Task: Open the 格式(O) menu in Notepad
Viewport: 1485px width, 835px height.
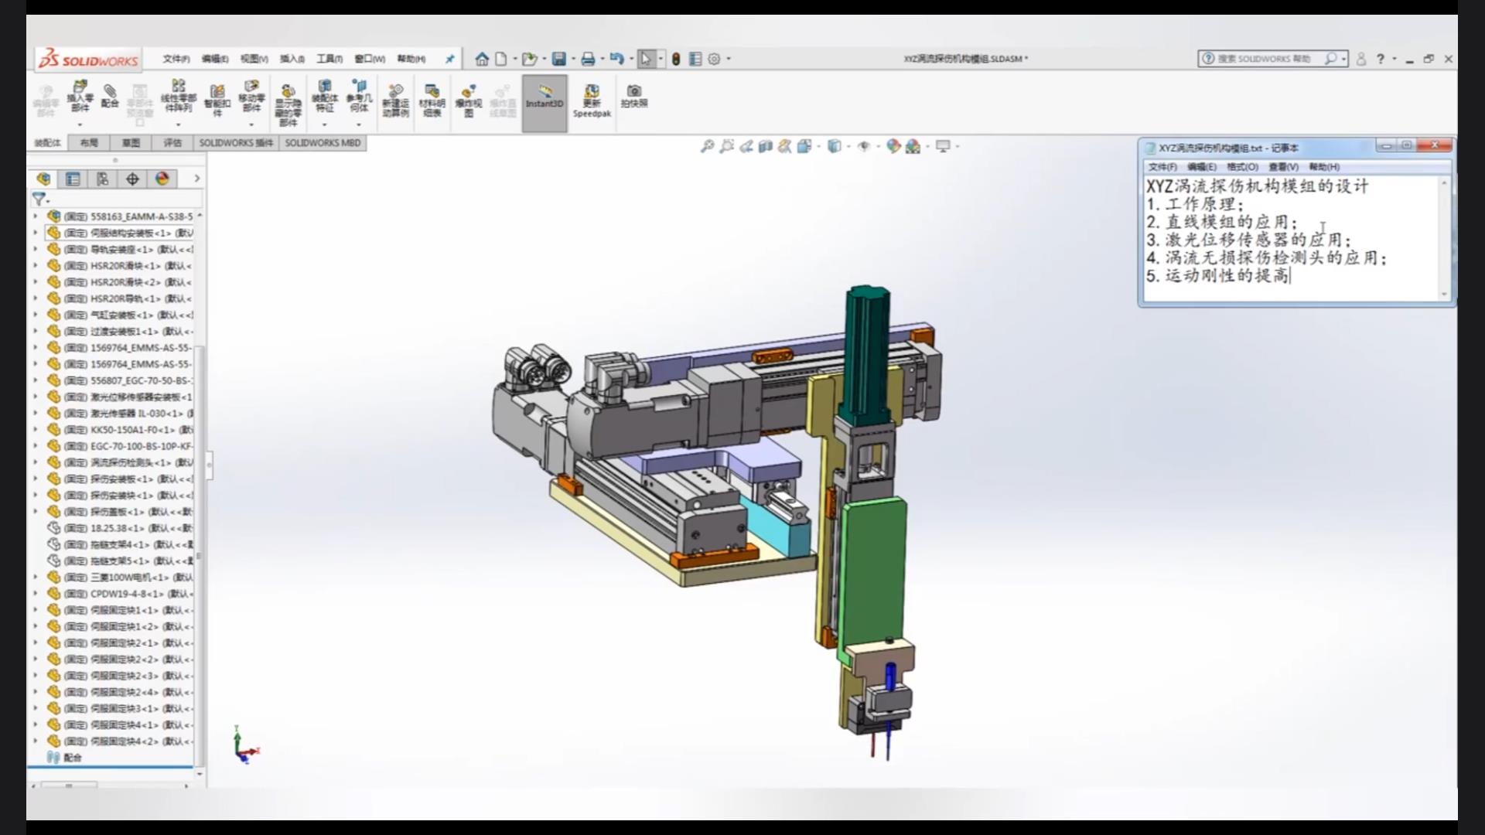Action: pos(1242,167)
